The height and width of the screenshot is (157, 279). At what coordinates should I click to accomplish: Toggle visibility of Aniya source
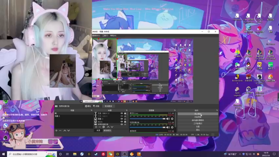[122, 121]
